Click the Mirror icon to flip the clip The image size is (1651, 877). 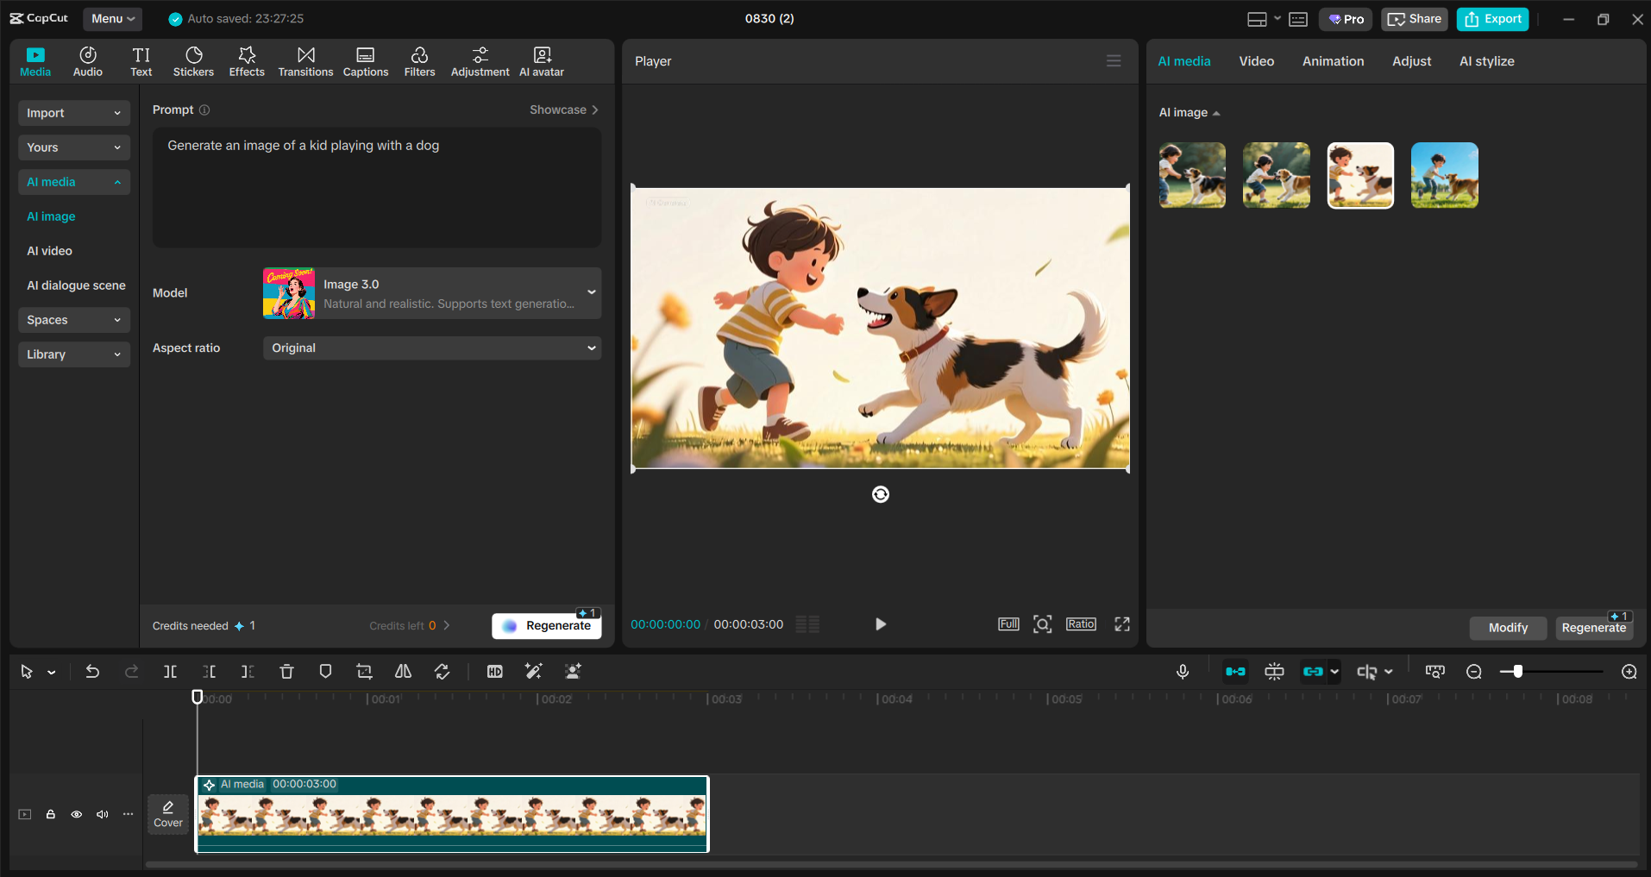click(x=402, y=671)
